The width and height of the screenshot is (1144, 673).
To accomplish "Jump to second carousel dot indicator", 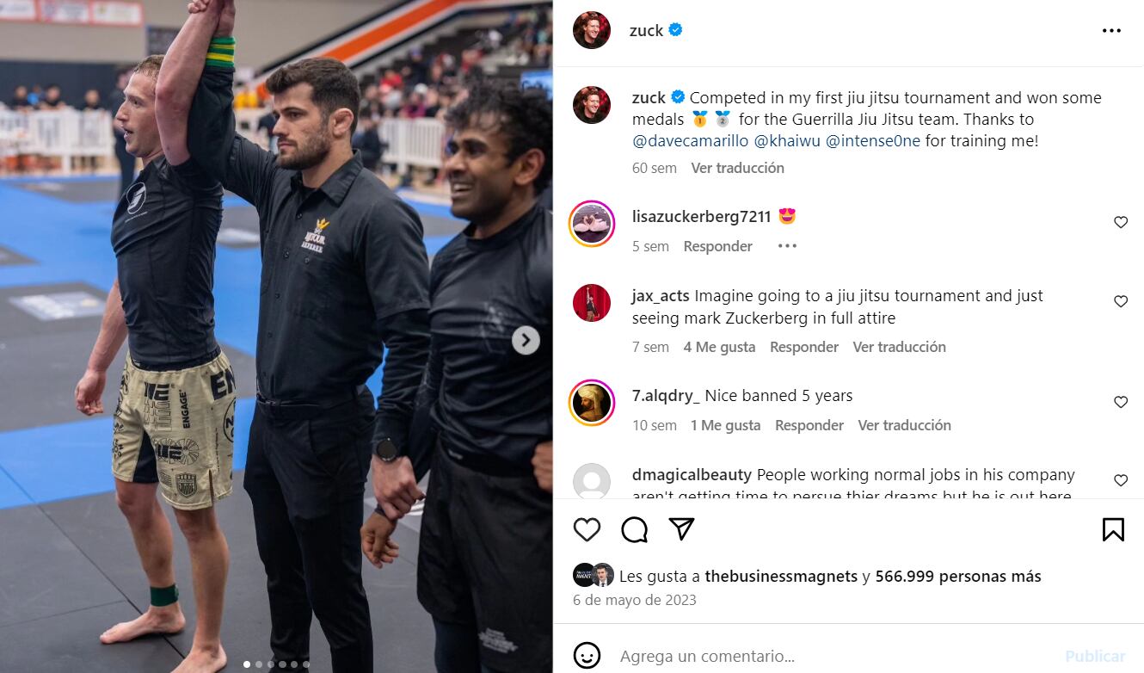I will click(259, 664).
